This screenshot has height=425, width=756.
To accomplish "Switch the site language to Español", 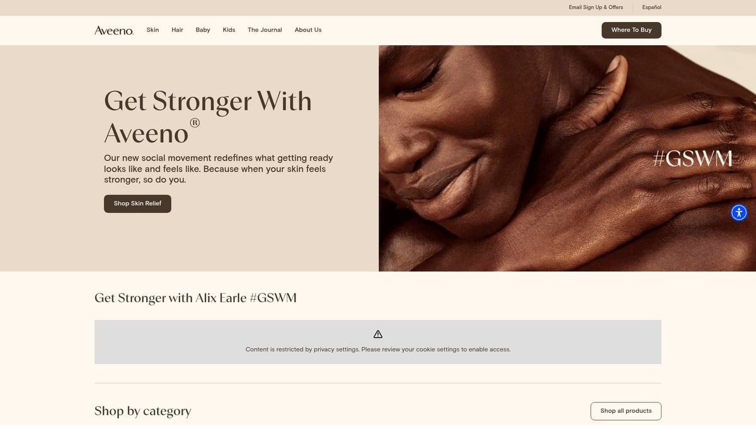I will (x=651, y=8).
